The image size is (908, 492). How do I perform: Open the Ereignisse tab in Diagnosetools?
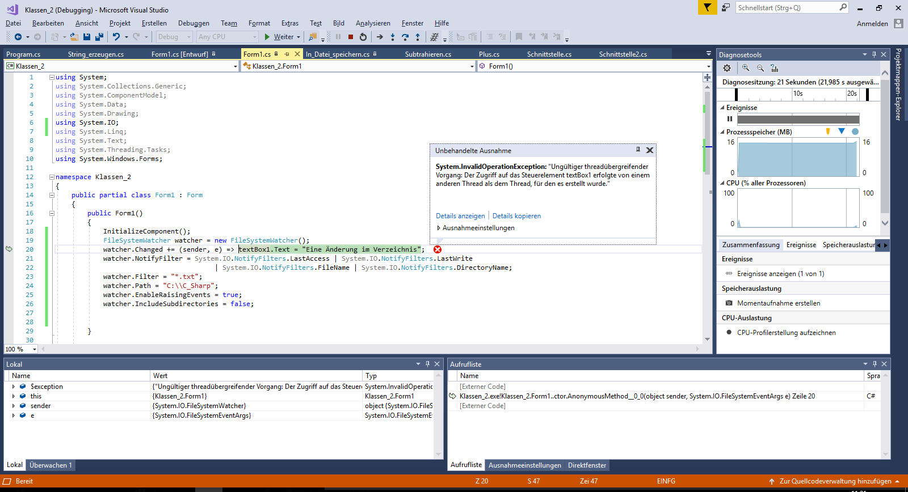[801, 245]
